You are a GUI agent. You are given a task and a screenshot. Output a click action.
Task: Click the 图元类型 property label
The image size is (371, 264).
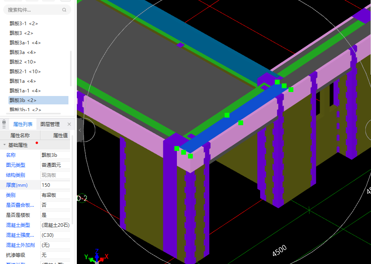tap(16, 165)
